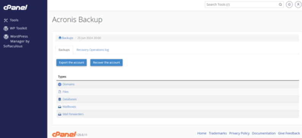This screenshot has width=302, height=138.
Task: Click the Acronis Backup page heading
Action: click(x=77, y=20)
